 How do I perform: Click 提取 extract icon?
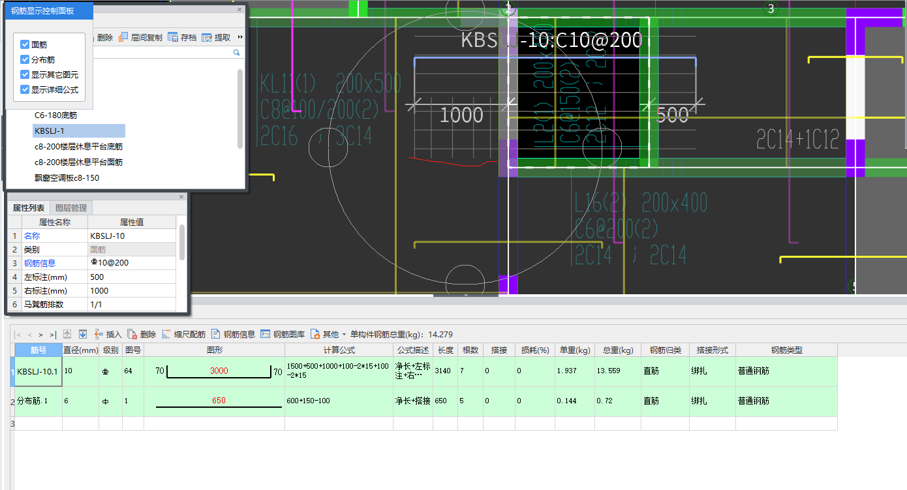216,37
